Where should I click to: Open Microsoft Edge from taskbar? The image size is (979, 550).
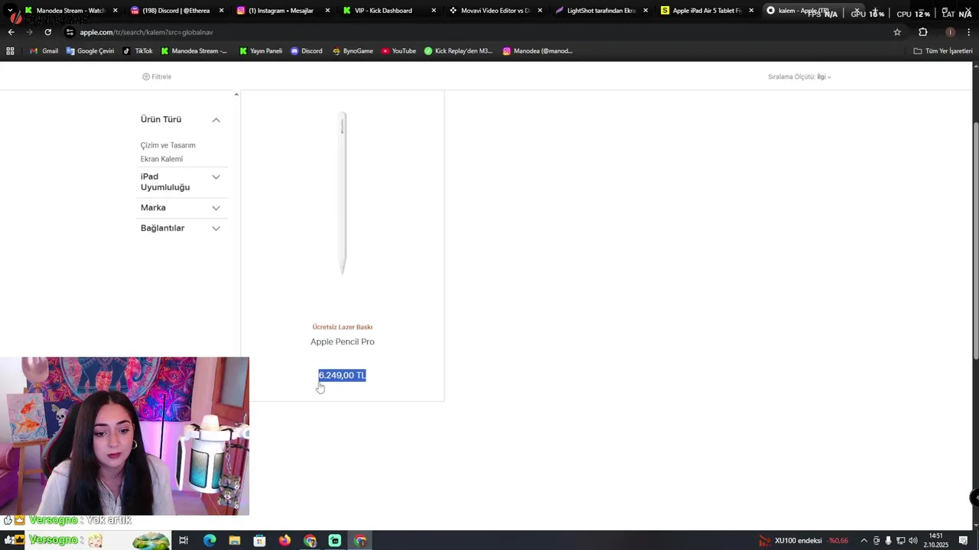210,541
